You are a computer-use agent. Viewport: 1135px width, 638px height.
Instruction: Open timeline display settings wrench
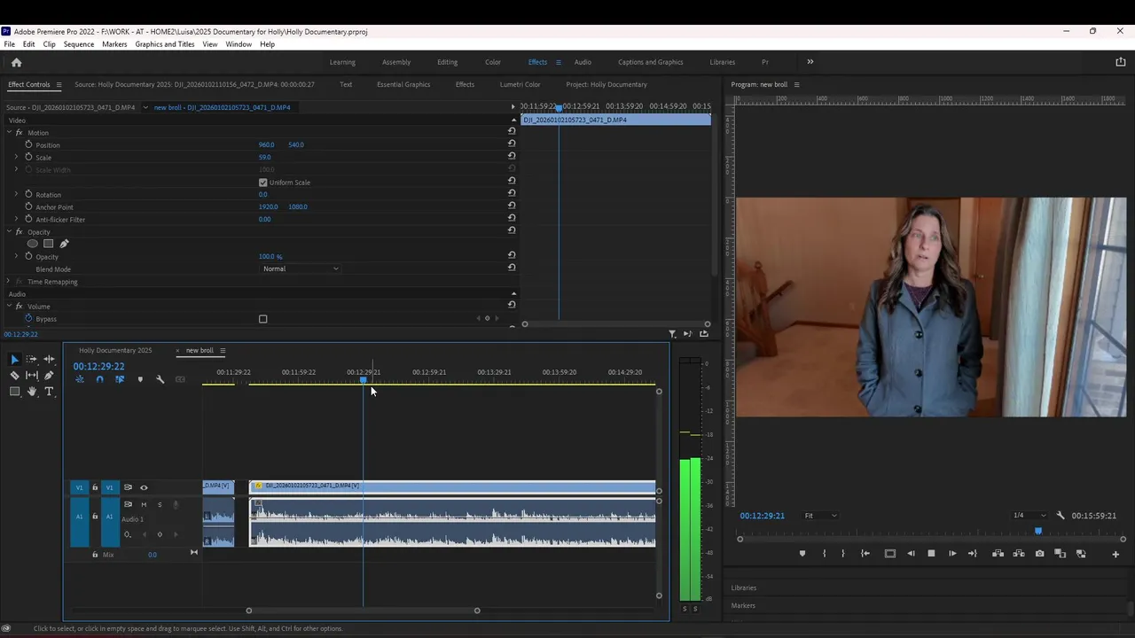coord(160,379)
